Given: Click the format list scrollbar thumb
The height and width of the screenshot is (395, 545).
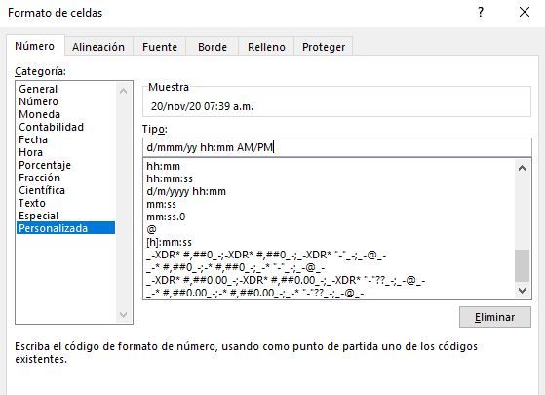Looking at the screenshot, I should [522, 265].
